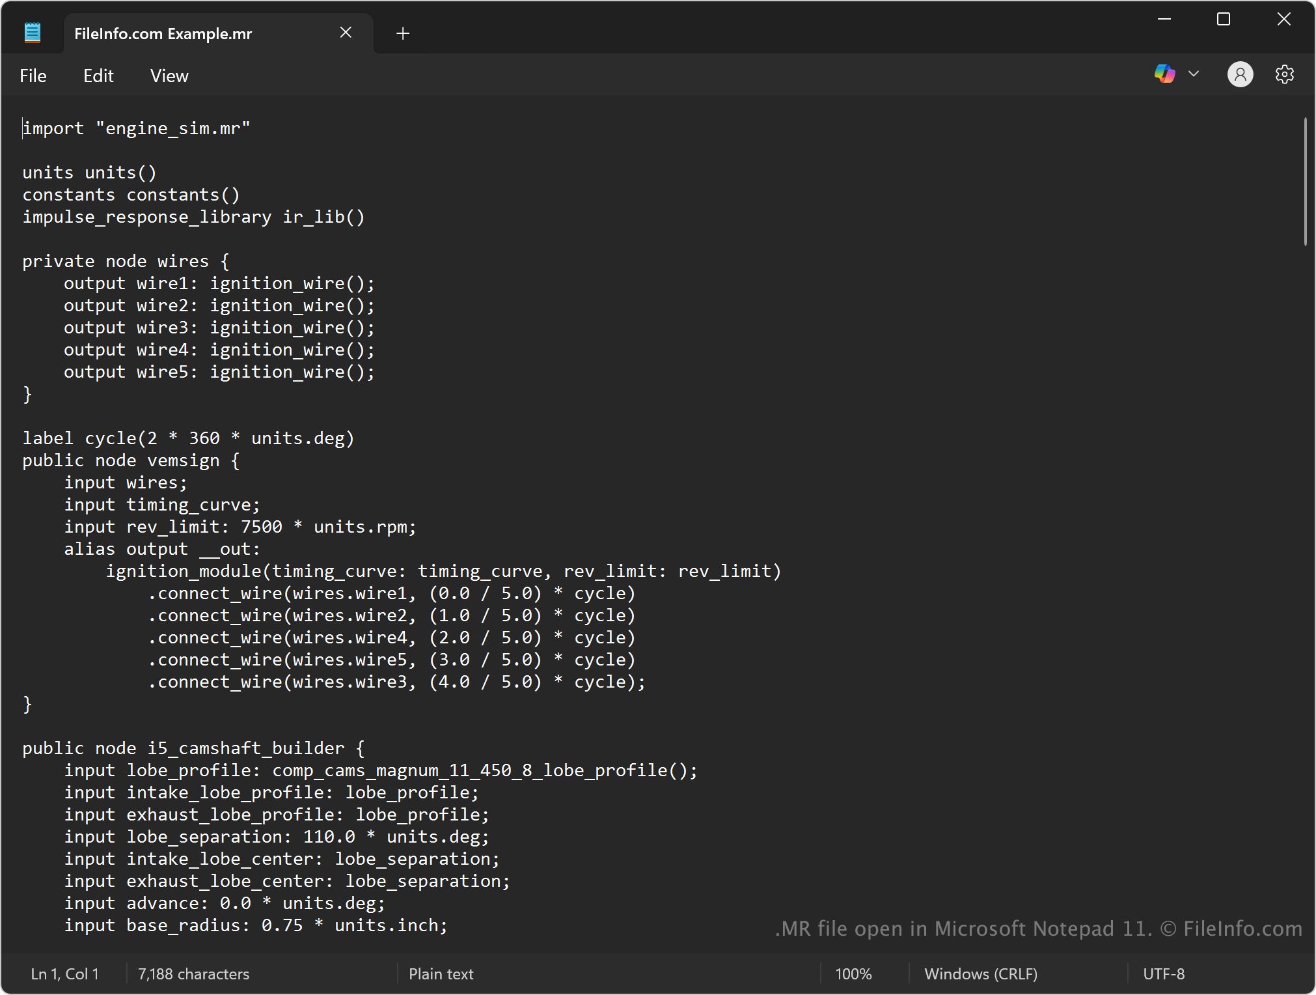Click the vertical scrollbar thumb
This screenshot has width=1316, height=995.
pos(1305,182)
